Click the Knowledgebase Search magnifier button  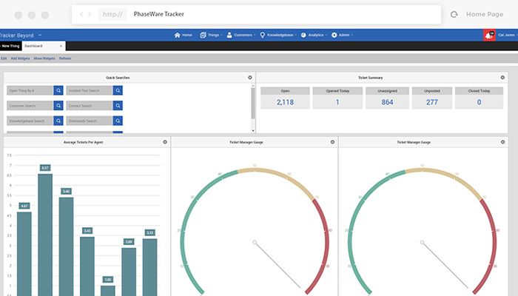tap(58, 121)
